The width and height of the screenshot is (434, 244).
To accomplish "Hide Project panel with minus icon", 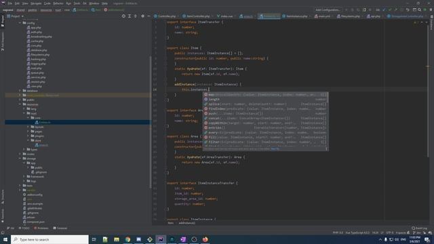I will 149,16.
